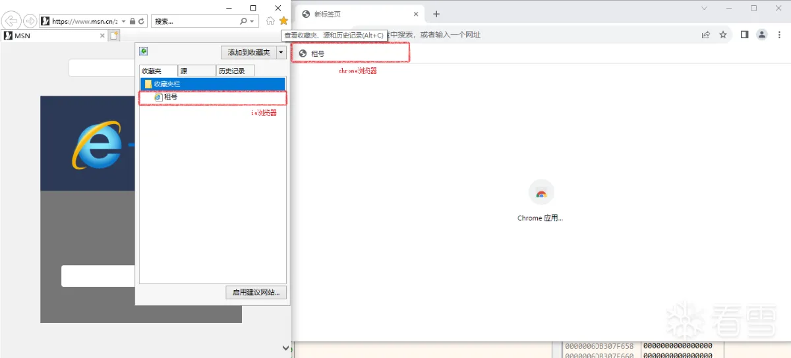This screenshot has width=791, height=358.
Task: Switch to the 源 feeds tab
Action: [x=196, y=71]
